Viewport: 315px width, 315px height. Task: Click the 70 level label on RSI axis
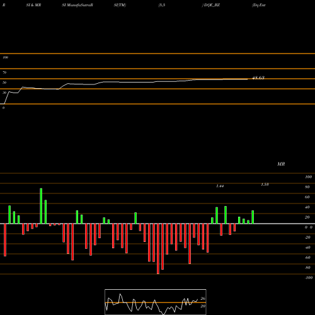(x=4, y=72)
